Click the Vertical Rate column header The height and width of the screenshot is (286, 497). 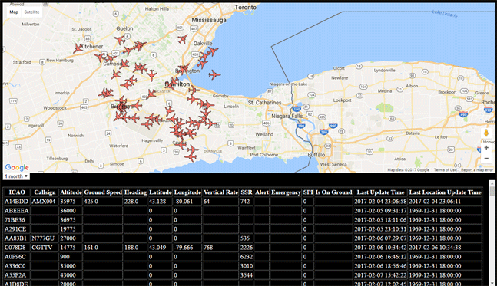point(220,192)
